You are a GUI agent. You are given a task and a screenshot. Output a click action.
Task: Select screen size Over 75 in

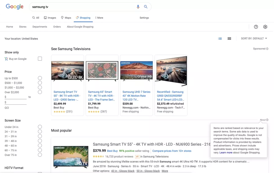pos(40,155)
